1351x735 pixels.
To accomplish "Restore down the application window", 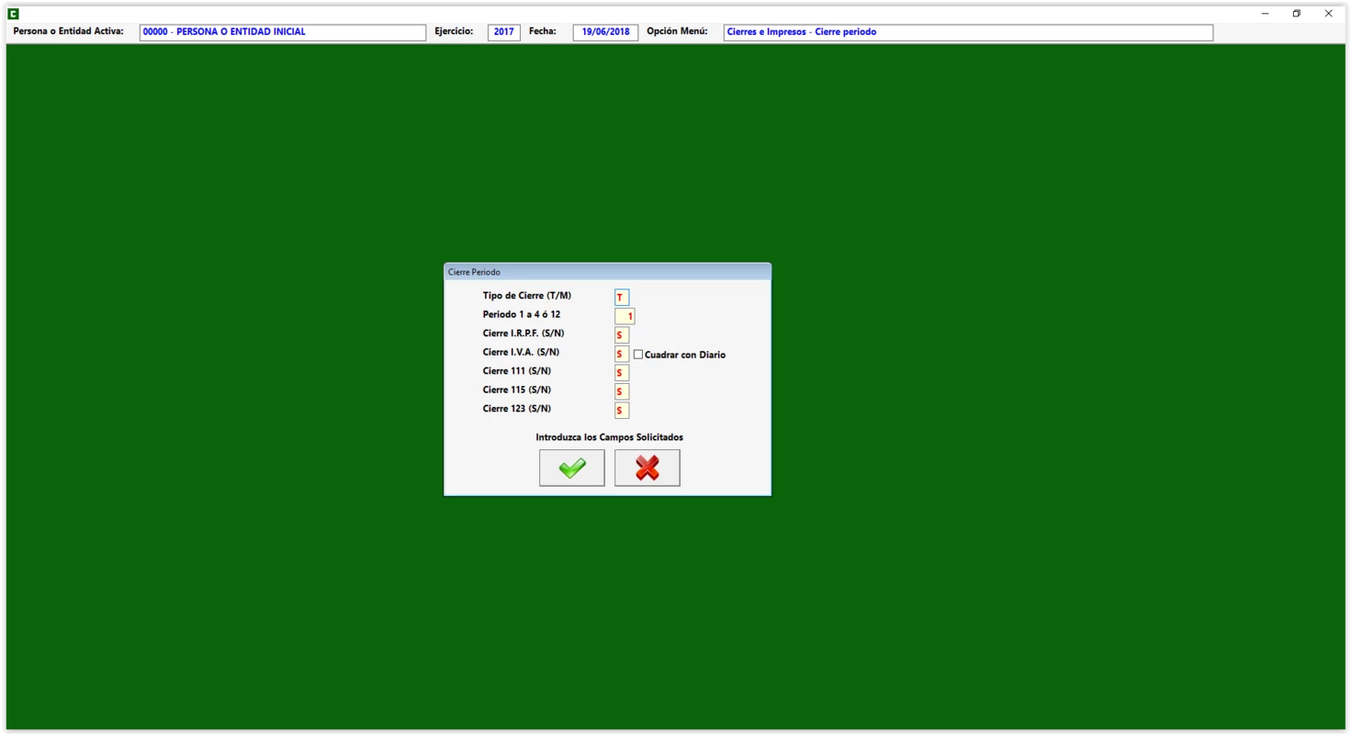I will pos(1296,14).
